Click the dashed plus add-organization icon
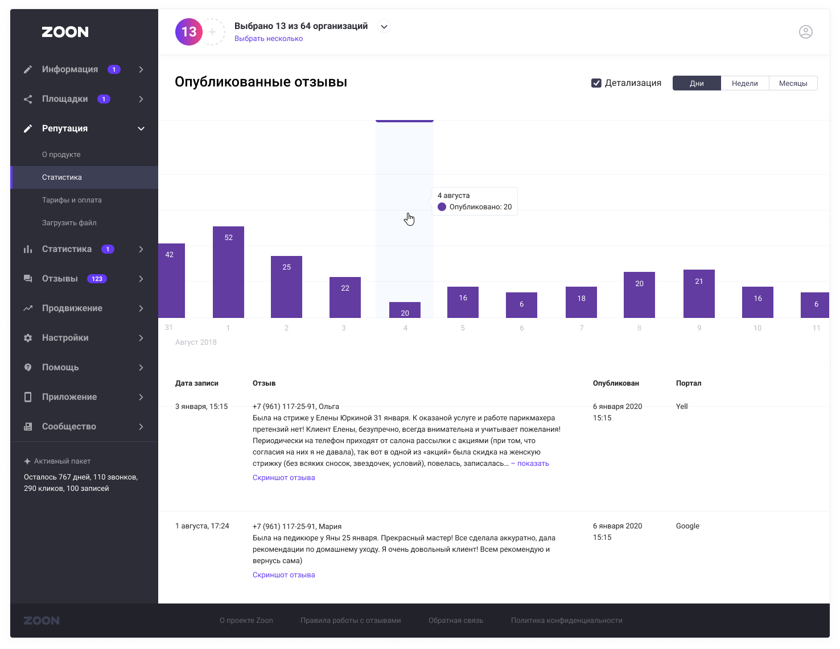840x649 pixels. click(213, 32)
